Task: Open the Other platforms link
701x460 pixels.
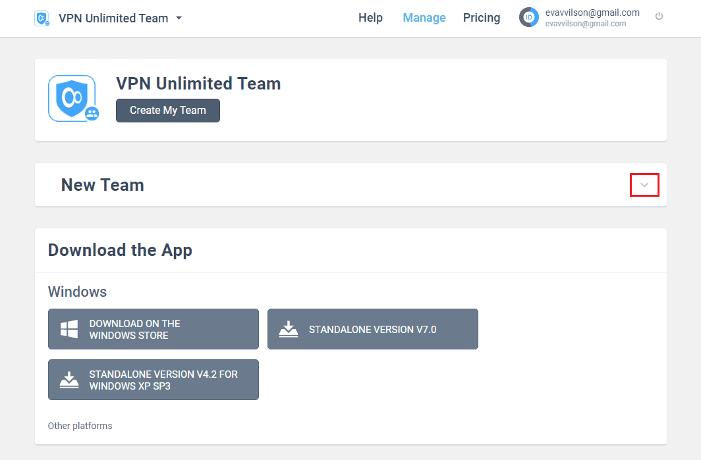Action: point(80,426)
